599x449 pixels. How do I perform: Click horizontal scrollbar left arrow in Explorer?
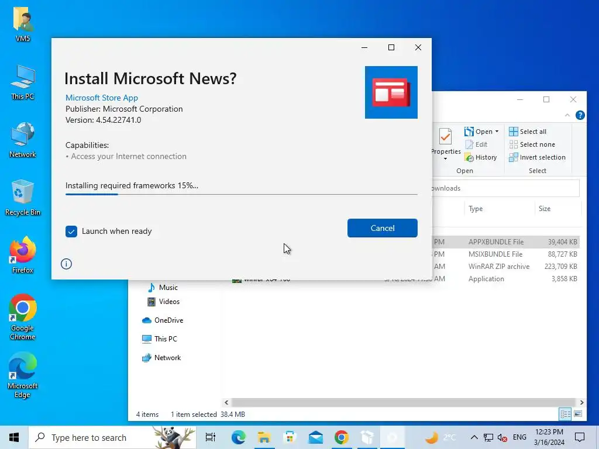[x=226, y=402]
